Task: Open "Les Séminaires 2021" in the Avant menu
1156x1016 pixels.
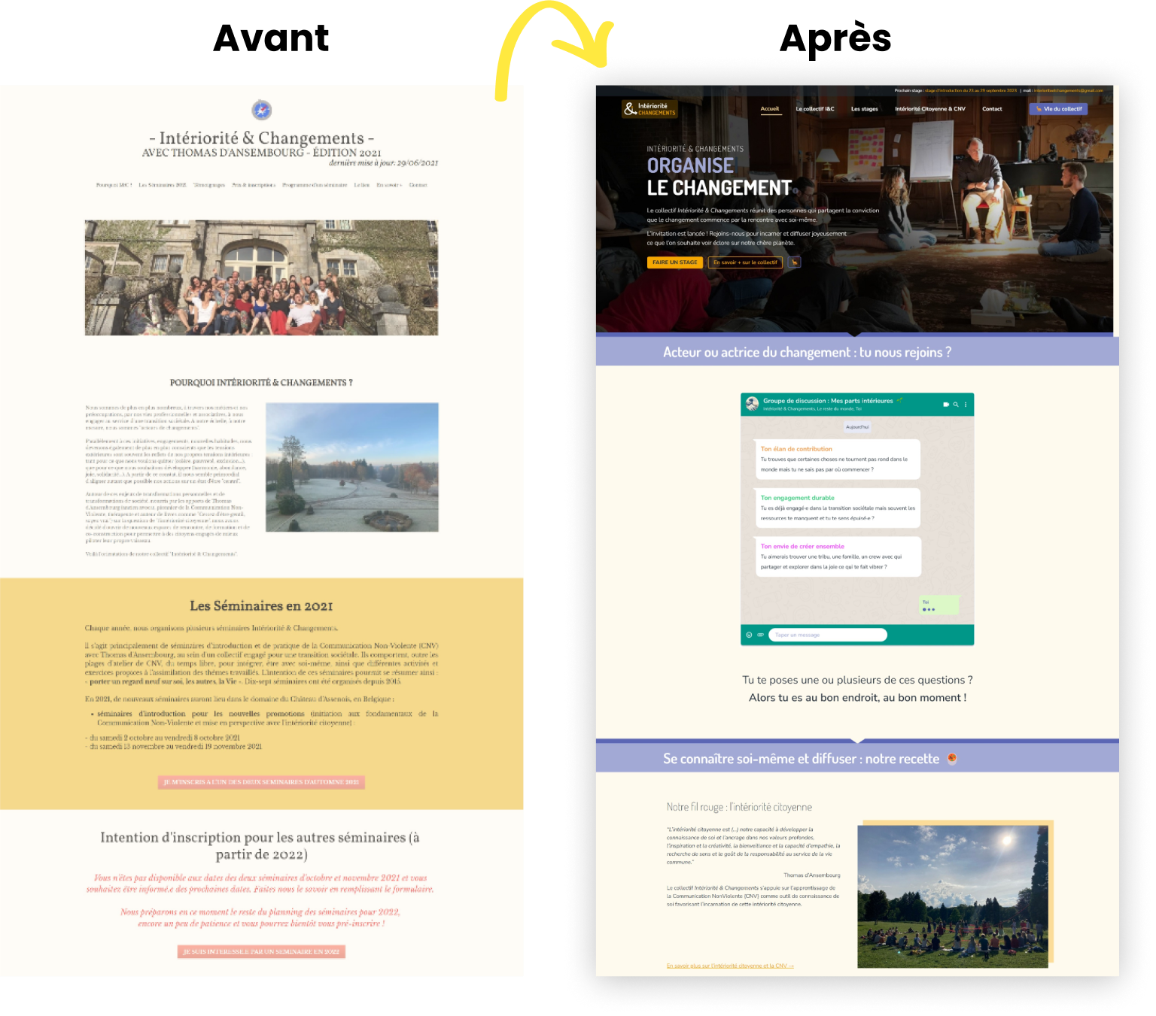Action: click(163, 185)
